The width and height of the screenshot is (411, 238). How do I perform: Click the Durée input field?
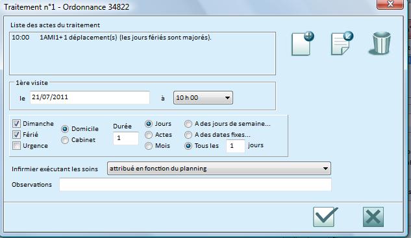[126, 138]
